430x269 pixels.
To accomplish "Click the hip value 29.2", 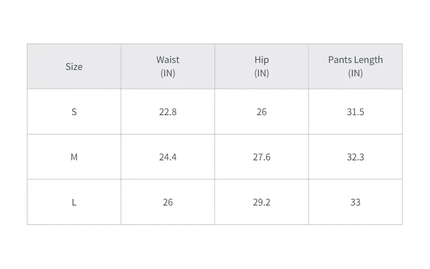I will pos(262,202).
